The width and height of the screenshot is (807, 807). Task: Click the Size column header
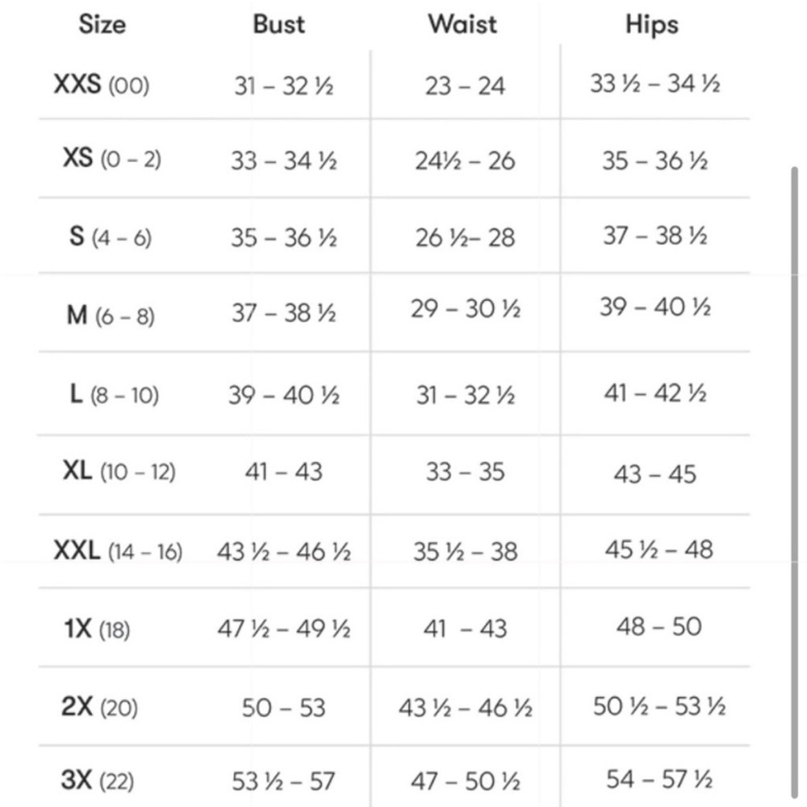102,24
